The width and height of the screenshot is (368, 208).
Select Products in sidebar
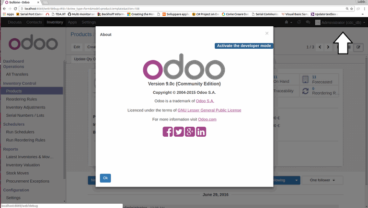coord(32,91)
